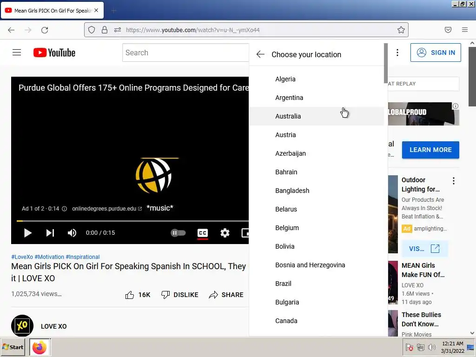The height and width of the screenshot is (357, 476).
Task: Open the Windows Start menu
Action: (x=13, y=347)
